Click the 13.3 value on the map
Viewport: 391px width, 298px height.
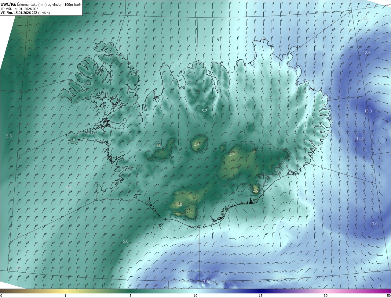(x=368, y=111)
